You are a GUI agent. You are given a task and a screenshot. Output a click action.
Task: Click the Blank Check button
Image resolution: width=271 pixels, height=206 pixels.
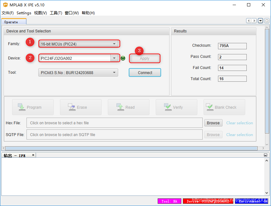[x=224, y=107]
